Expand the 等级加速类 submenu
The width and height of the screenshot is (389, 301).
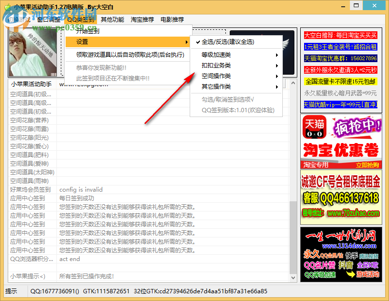[x=236, y=55]
